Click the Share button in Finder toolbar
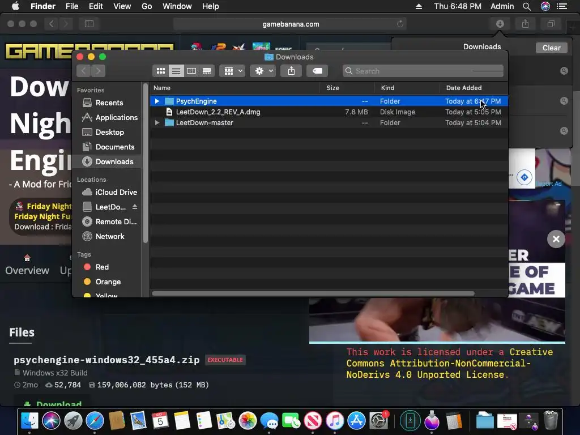 pyautogui.click(x=292, y=71)
